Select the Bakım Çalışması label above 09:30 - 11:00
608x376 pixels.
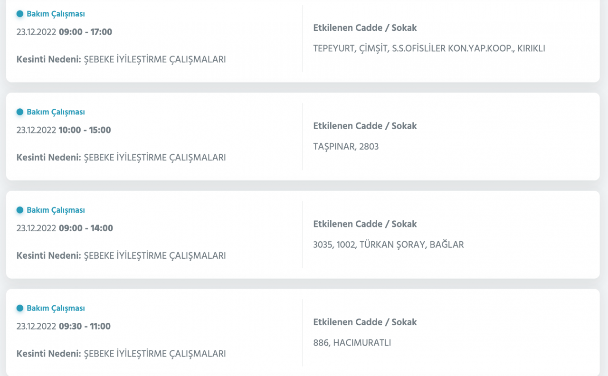click(x=56, y=309)
